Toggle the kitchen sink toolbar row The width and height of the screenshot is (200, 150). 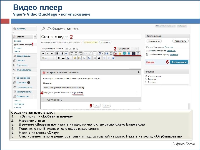coord(111,53)
